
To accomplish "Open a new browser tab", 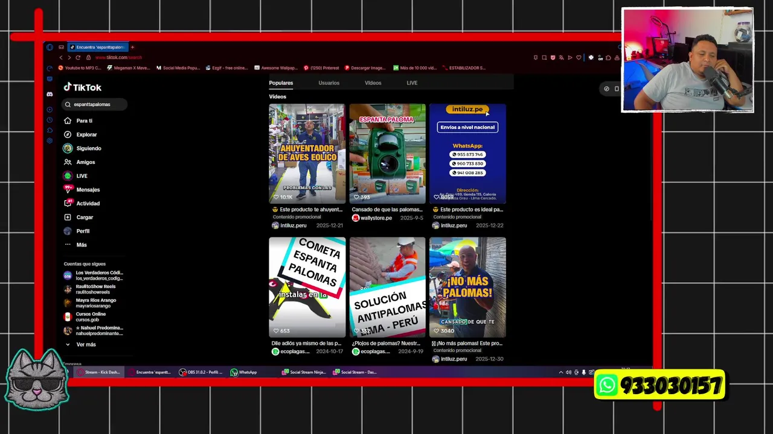I will point(132,47).
